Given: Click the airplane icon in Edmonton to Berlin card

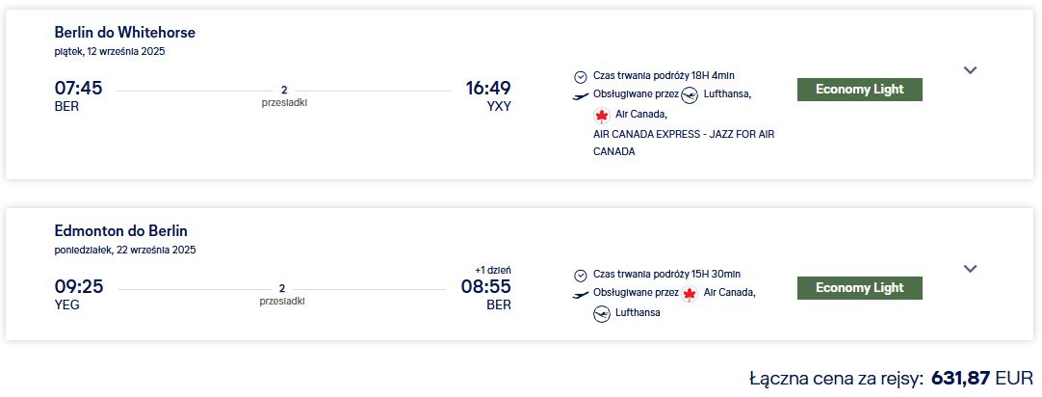Looking at the screenshot, I should click(x=580, y=295).
